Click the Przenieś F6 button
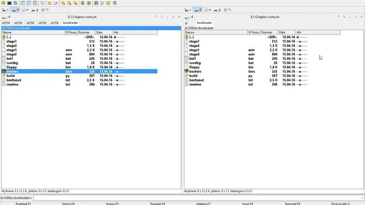Viewport: 365px width, 205px height. (x=157, y=204)
